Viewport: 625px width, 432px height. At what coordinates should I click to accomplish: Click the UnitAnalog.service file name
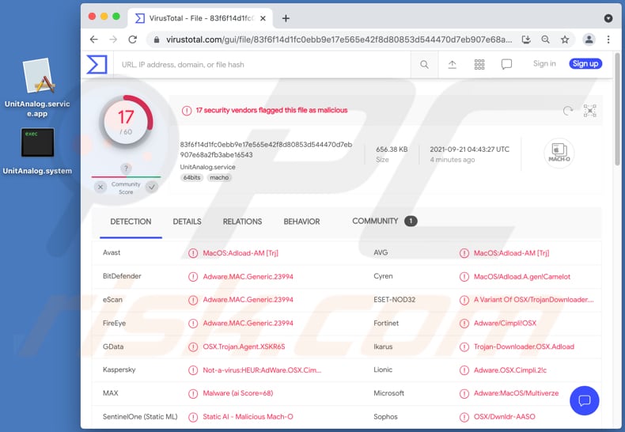pos(207,167)
